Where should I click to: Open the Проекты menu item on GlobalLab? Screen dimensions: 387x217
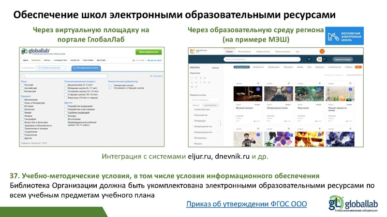(x=36, y=60)
